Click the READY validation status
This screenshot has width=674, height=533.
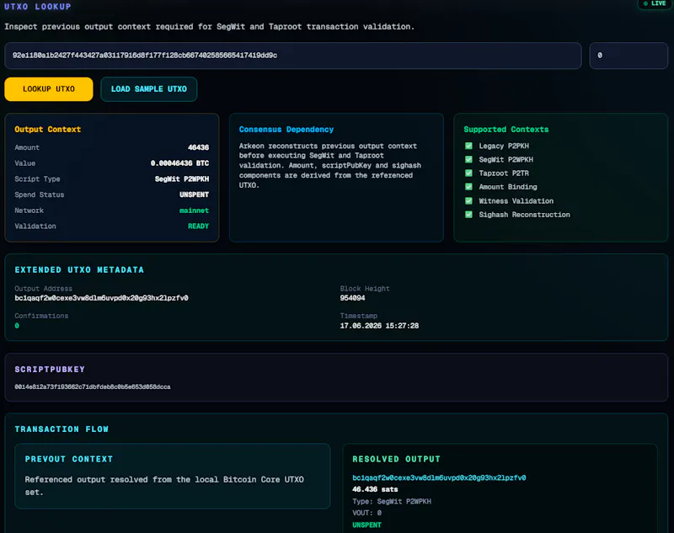[x=198, y=226]
